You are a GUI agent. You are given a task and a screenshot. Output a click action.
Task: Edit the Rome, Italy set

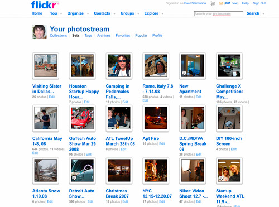(x=145, y=100)
